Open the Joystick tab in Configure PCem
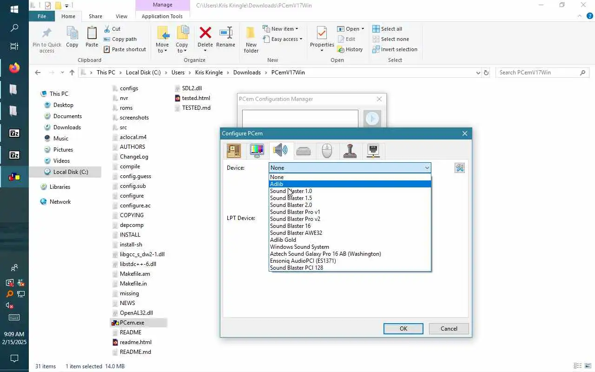595x372 pixels. (350, 150)
